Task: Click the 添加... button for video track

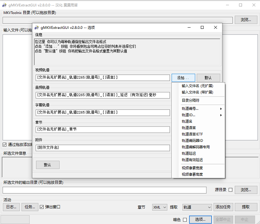Action: 183,78
